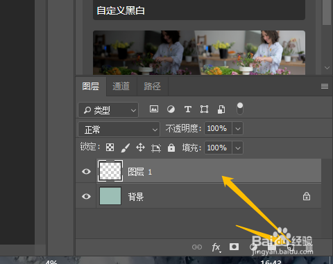Viewport: 333px width, 264px height.
Task: Lock transparent pixels checkerboard icon
Action: pyautogui.click(x=110, y=148)
